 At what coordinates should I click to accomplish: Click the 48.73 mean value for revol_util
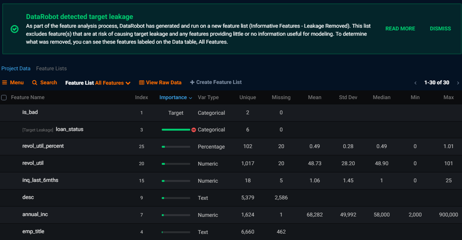pos(315,164)
